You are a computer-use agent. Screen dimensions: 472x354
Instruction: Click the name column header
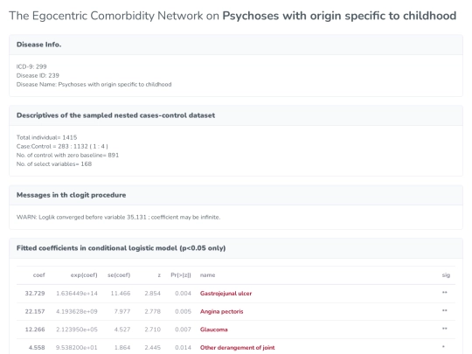coord(208,275)
